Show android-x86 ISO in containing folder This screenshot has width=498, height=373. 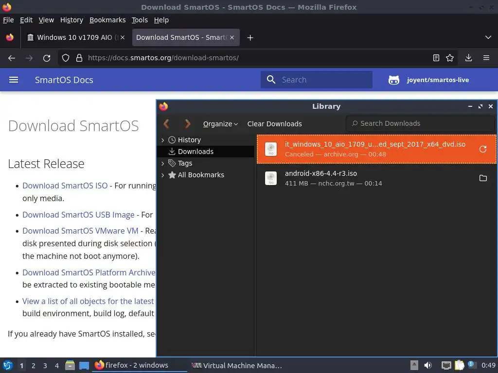[483, 178]
